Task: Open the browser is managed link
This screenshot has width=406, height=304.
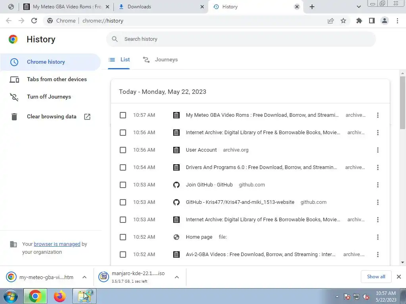Action: pos(57,244)
